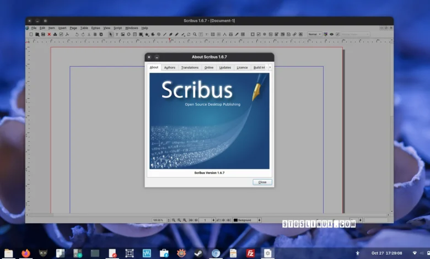Click the zoom percentage stepper arrows

(169, 220)
